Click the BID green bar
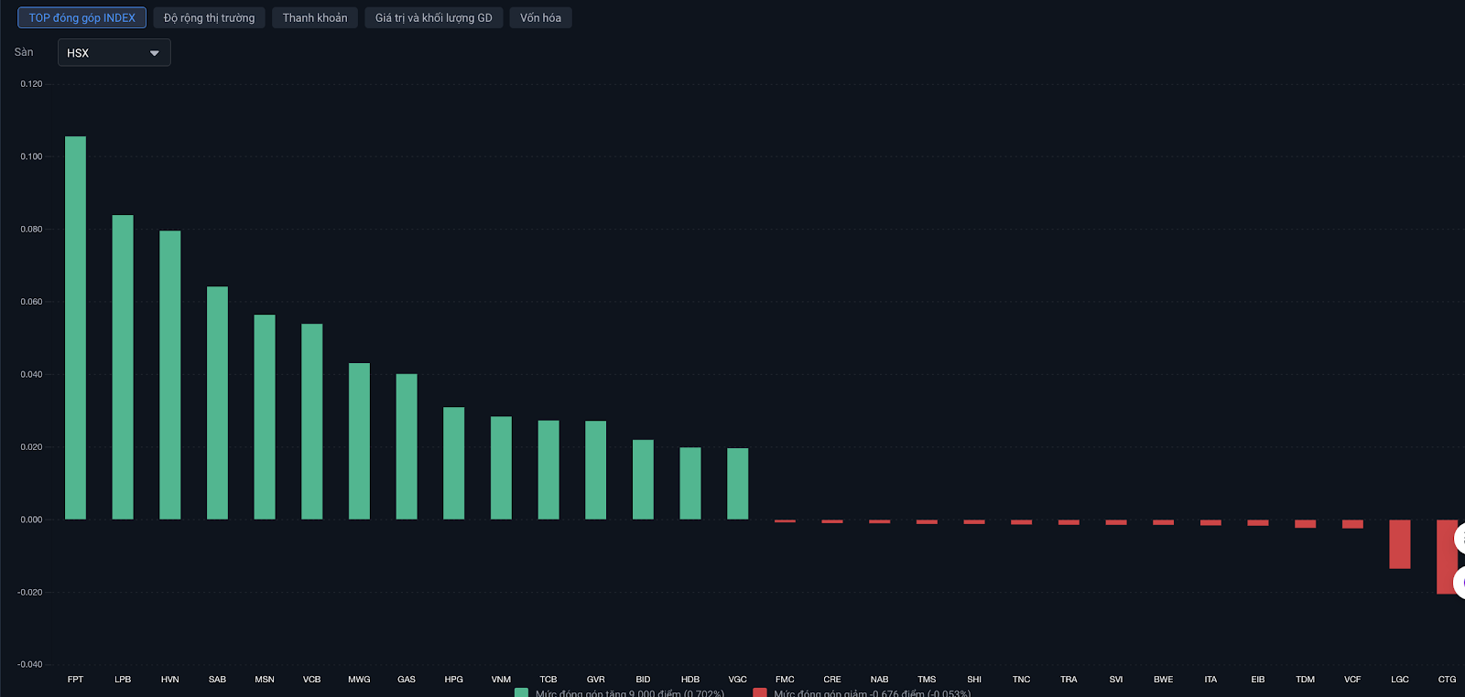 pos(643,479)
